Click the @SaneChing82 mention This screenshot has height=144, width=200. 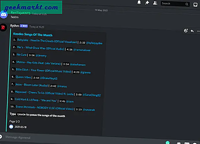(x=92, y=95)
